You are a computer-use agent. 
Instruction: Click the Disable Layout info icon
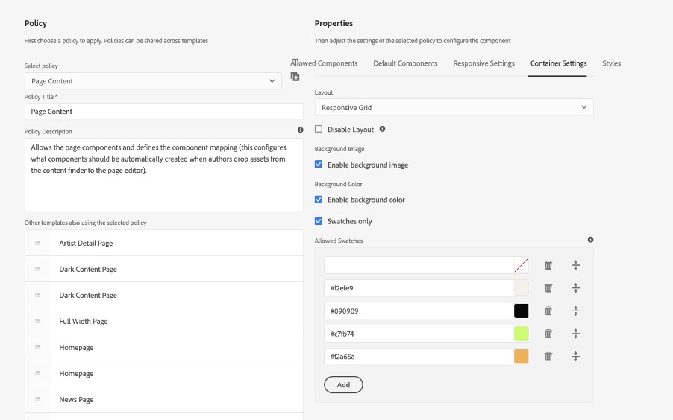tap(382, 129)
